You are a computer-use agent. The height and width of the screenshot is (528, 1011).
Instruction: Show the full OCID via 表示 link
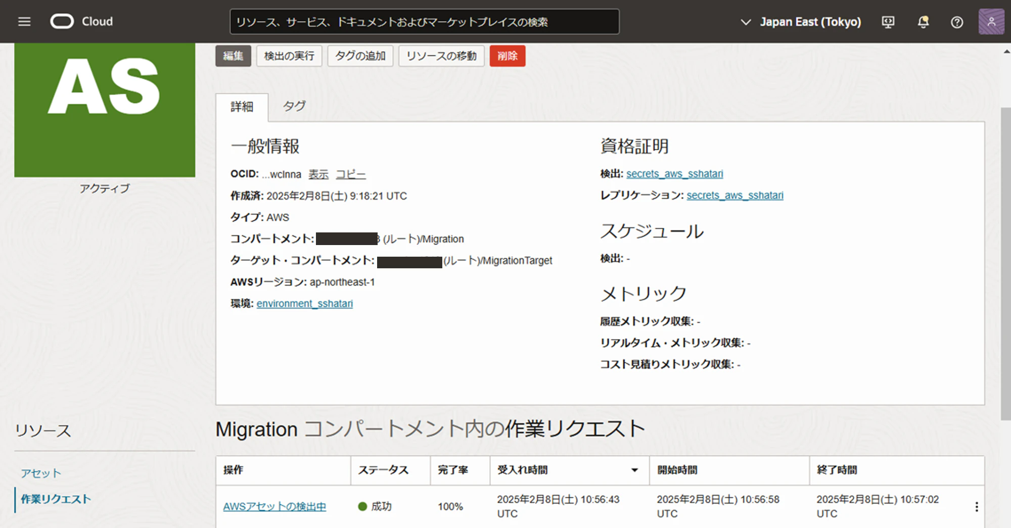click(318, 174)
